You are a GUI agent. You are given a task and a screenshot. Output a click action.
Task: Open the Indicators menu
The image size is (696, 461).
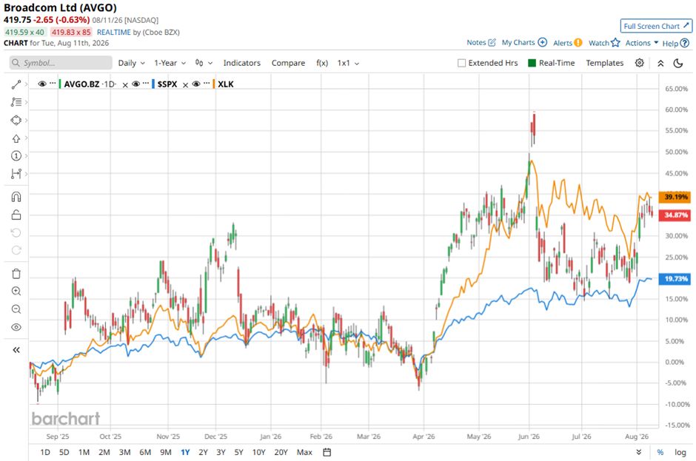(242, 63)
